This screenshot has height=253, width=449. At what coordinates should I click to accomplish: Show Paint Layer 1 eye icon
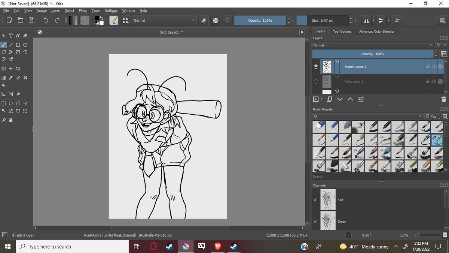pyautogui.click(x=316, y=81)
